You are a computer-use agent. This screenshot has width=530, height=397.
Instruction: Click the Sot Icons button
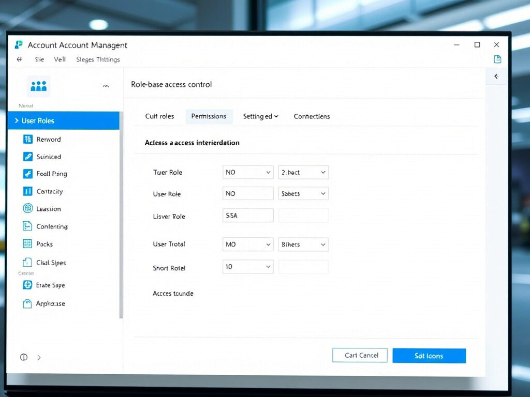point(429,356)
